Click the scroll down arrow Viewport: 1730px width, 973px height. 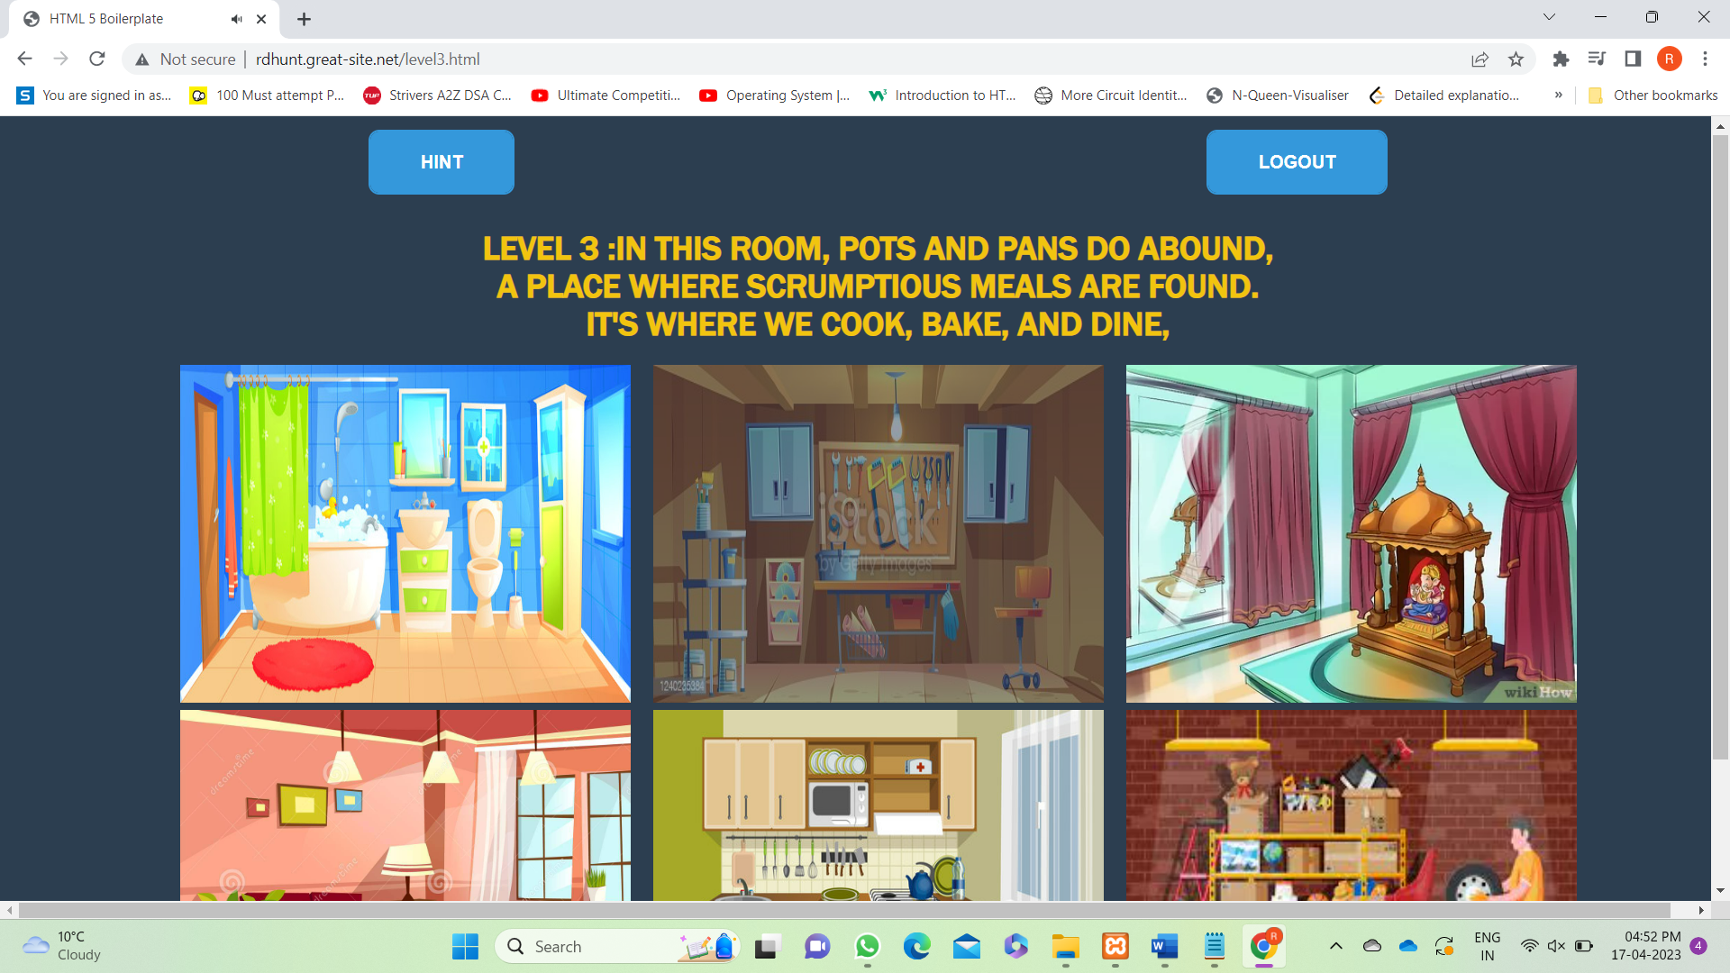point(1720,891)
